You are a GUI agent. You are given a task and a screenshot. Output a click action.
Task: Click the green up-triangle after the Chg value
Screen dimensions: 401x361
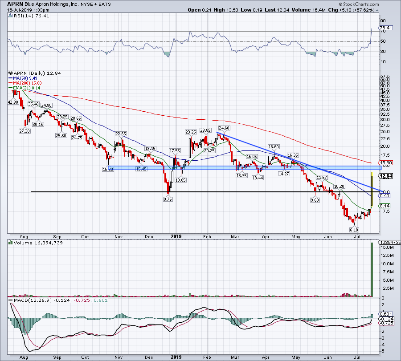click(x=377, y=10)
